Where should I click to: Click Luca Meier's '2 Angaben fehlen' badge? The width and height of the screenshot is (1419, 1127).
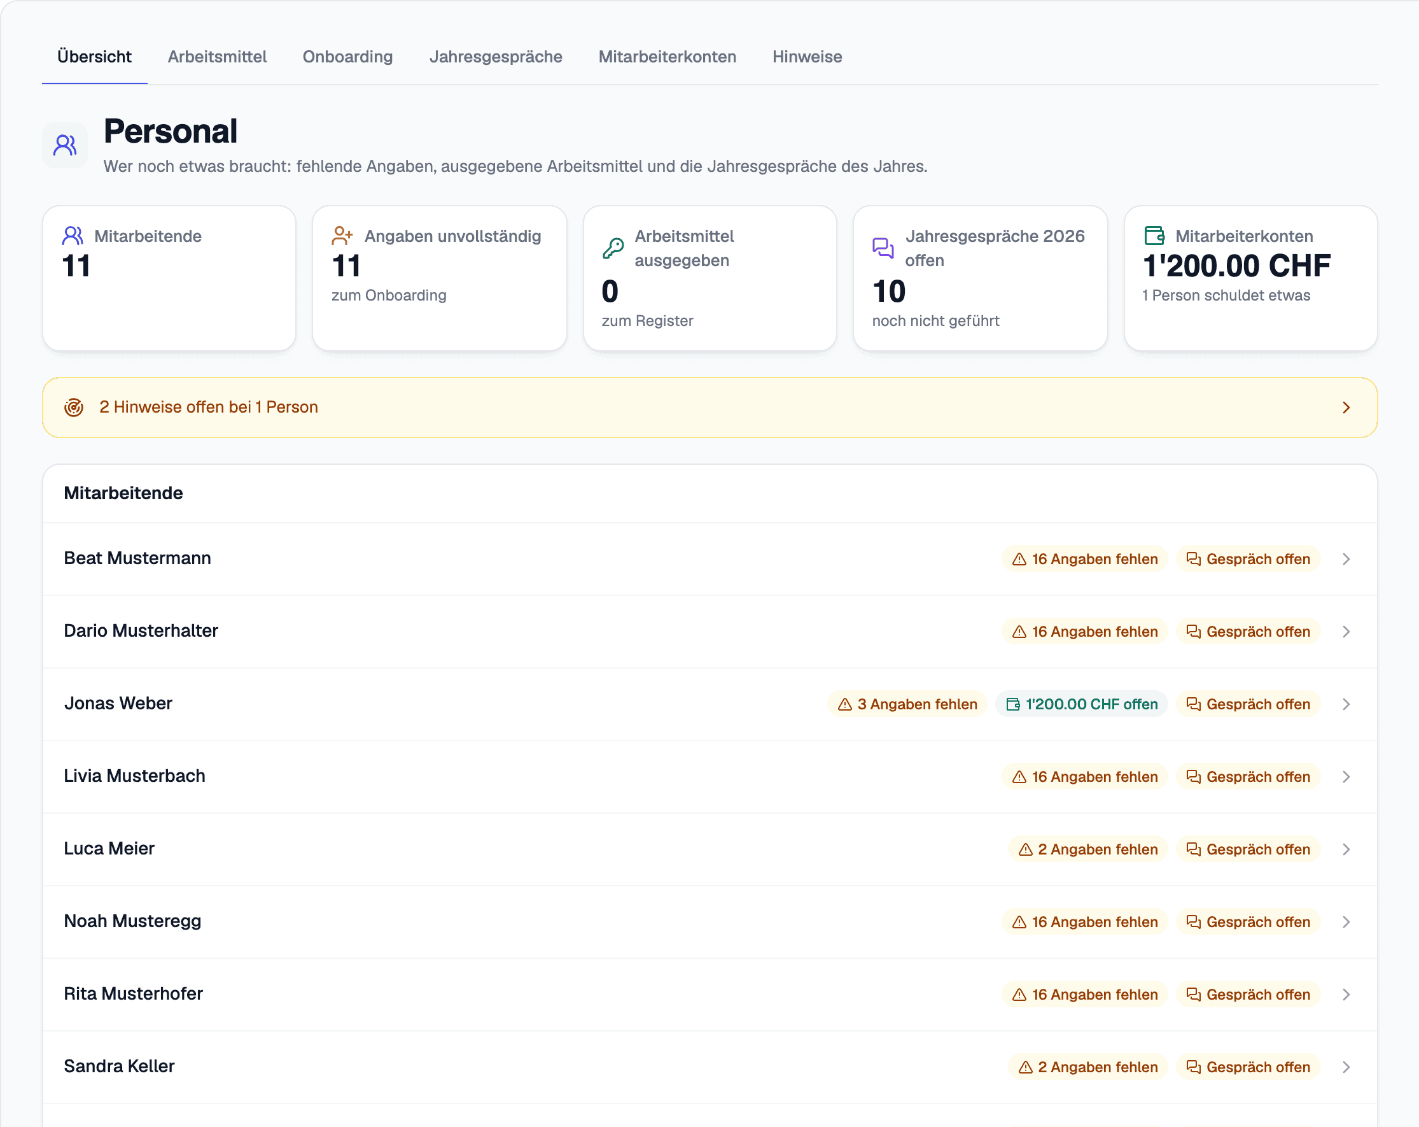[x=1088, y=849]
